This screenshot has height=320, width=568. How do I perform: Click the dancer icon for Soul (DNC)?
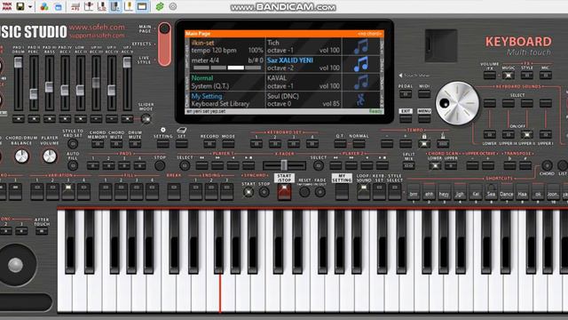pyautogui.click(x=361, y=100)
